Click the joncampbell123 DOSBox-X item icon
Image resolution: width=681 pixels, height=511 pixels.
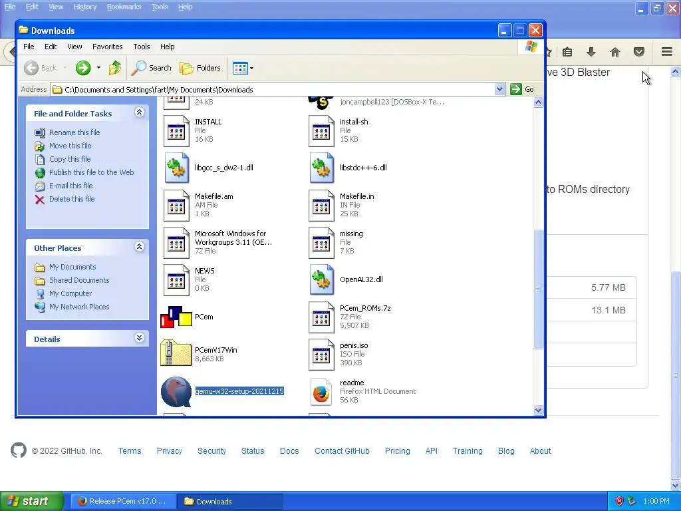[321, 102]
